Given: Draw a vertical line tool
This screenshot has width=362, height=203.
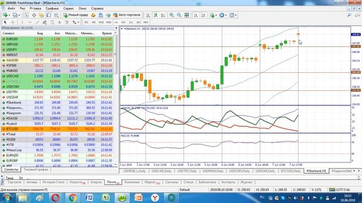Looking at the screenshot, I should point(22,23).
